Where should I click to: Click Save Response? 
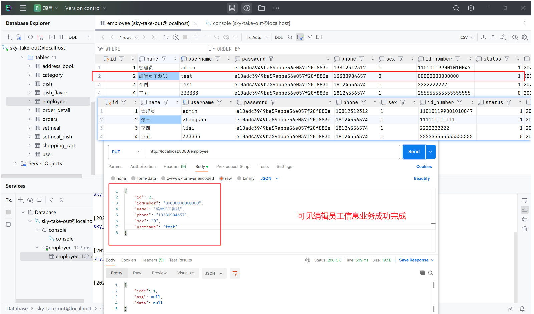(x=414, y=260)
